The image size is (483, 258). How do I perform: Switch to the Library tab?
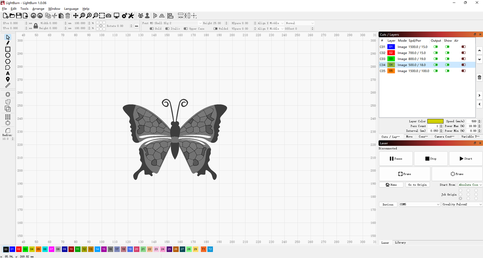coord(400,243)
